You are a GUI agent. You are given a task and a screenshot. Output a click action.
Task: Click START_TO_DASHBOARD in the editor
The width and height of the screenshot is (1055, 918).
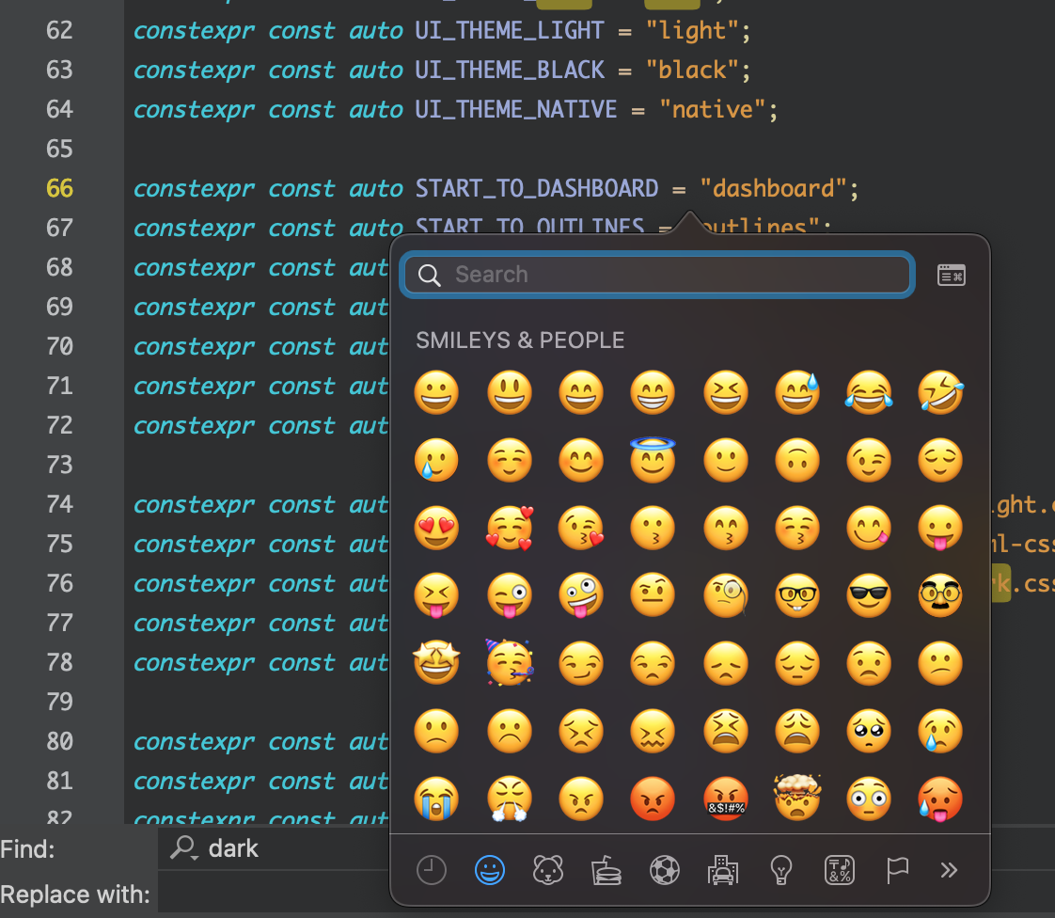click(536, 188)
